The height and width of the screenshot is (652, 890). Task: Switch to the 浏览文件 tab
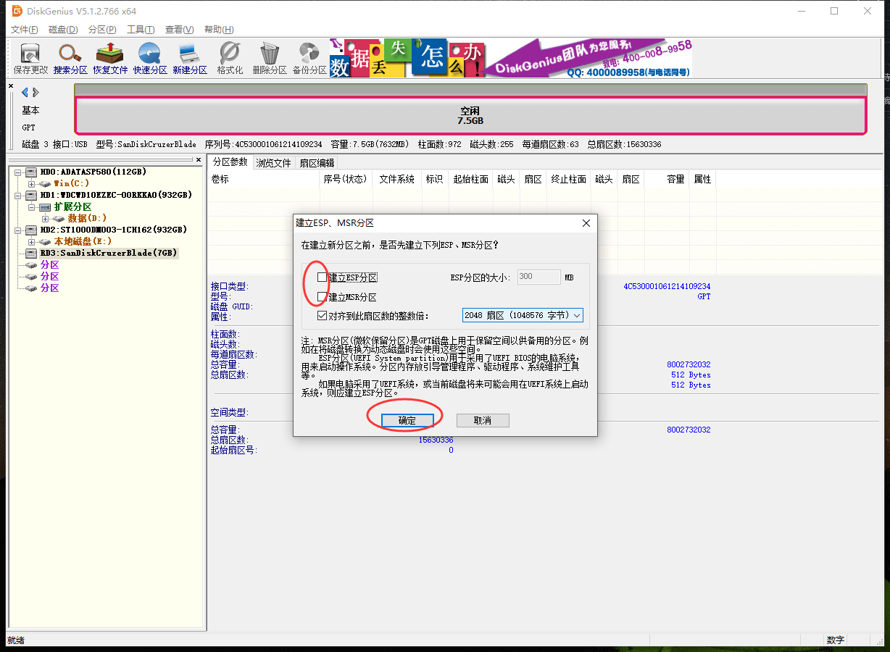coord(273,163)
